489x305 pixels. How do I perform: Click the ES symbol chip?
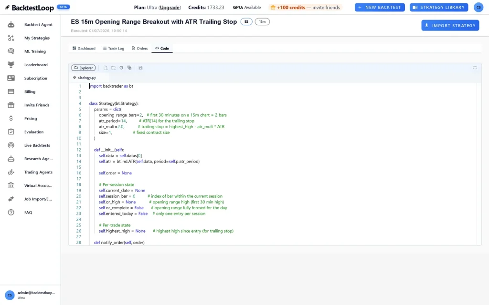246,22
